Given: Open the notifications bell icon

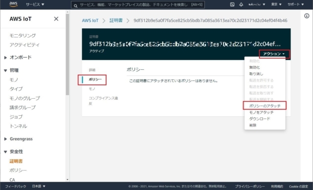Looking at the screenshot, I should (x=241, y=4).
